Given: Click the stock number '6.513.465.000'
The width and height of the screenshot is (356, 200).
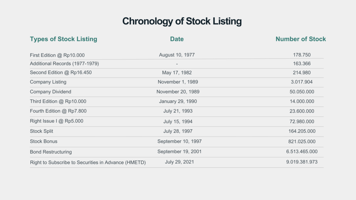Looking at the screenshot, I should click(302, 151).
